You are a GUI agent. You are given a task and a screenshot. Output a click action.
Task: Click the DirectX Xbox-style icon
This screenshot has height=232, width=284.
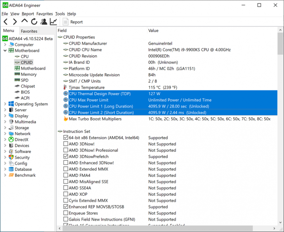point(11,139)
